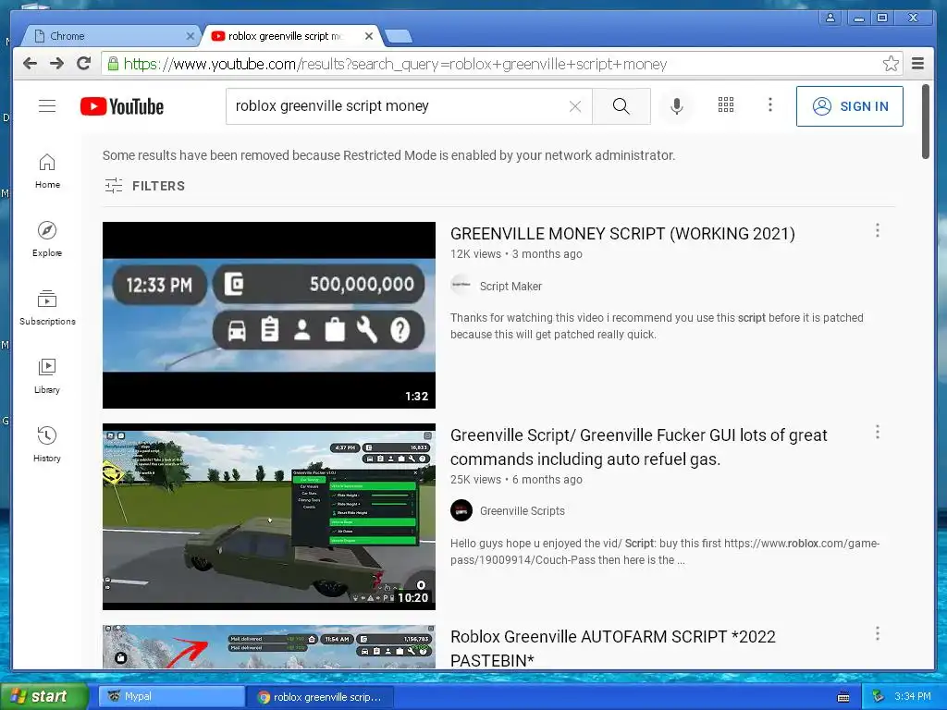Screen dimensions: 947x710
Task: Click the '25K views • 6 months ago' text
Action: click(x=516, y=480)
